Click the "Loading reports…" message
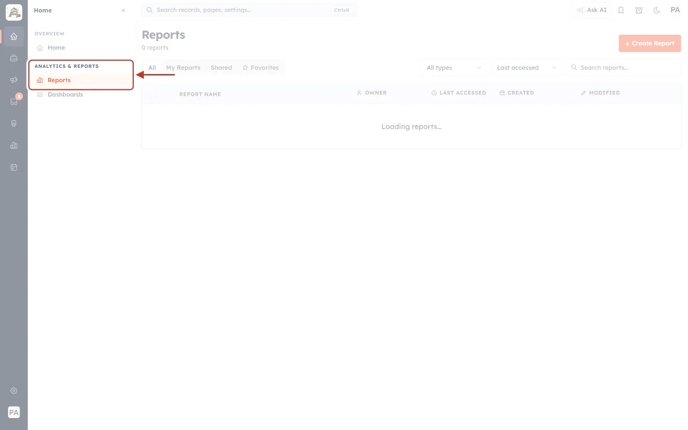The height and width of the screenshot is (430, 688). point(411,127)
